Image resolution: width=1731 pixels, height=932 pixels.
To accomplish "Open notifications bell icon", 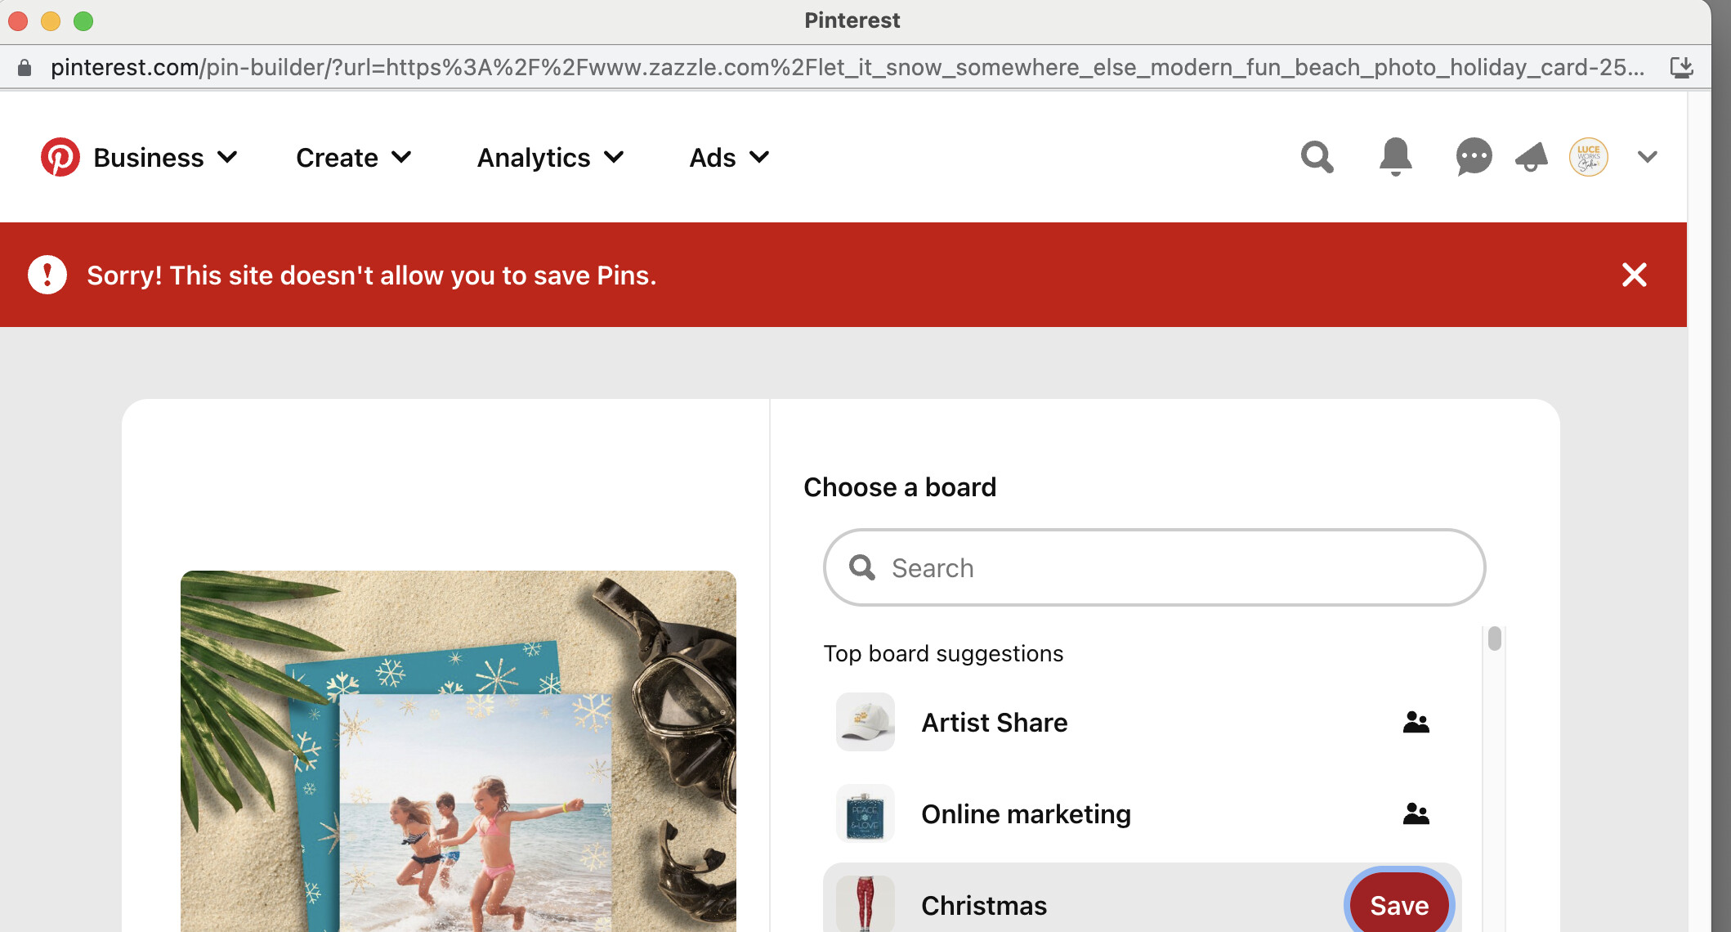I will (x=1396, y=157).
